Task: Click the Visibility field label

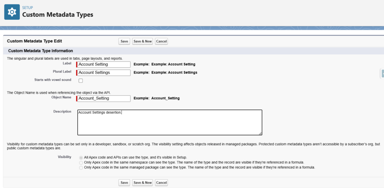Action: click(x=64, y=157)
